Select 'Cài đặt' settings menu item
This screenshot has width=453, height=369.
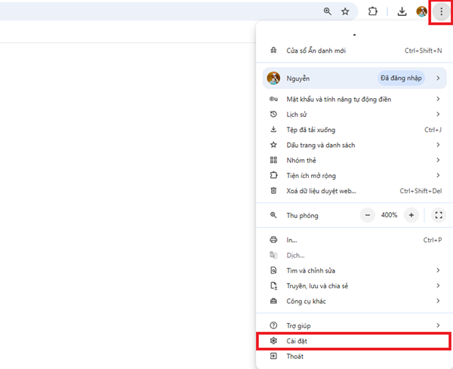[x=296, y=341]
